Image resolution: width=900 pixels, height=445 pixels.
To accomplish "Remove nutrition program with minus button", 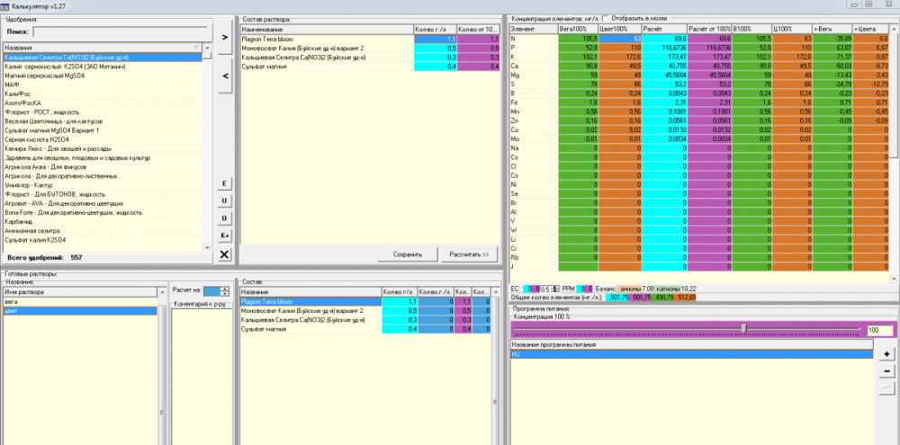I will [886, 371].
